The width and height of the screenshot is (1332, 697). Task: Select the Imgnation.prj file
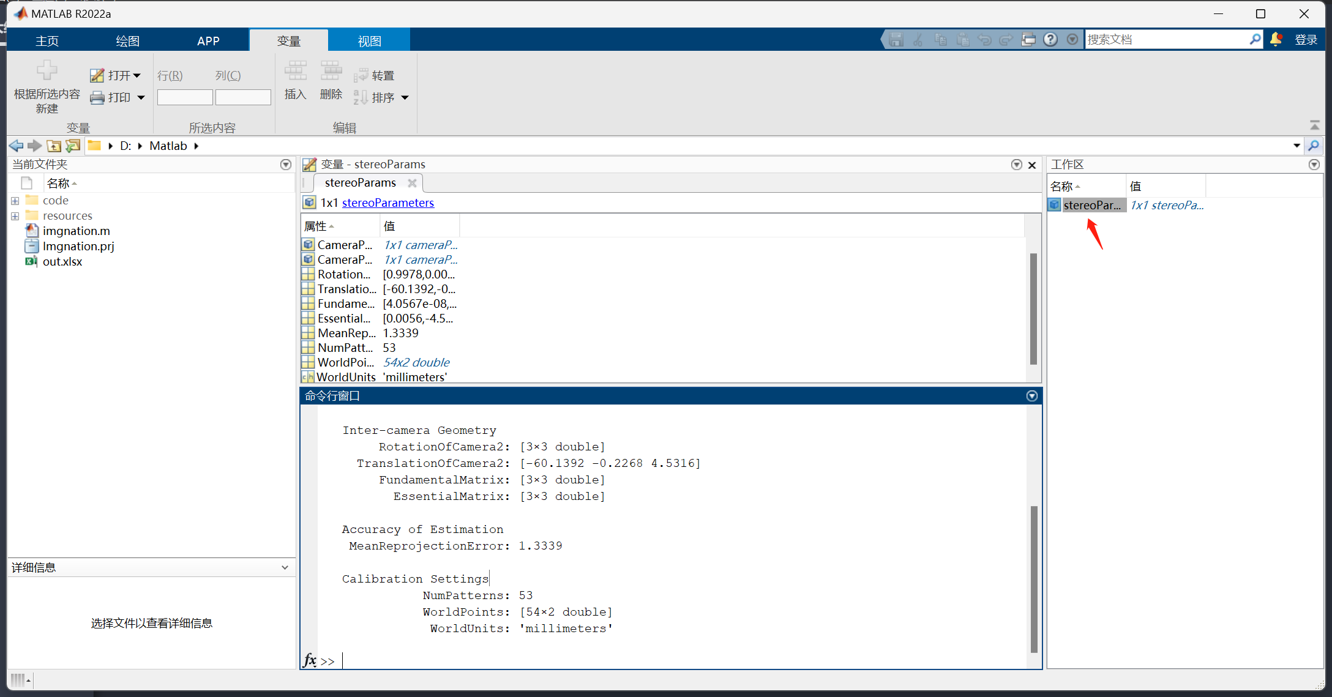[78, 246]
